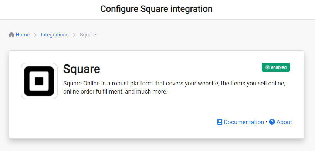The width and height of the screenshot is (315, 151).
Task: Click the Configure Square integration page title
Action: 156,8
